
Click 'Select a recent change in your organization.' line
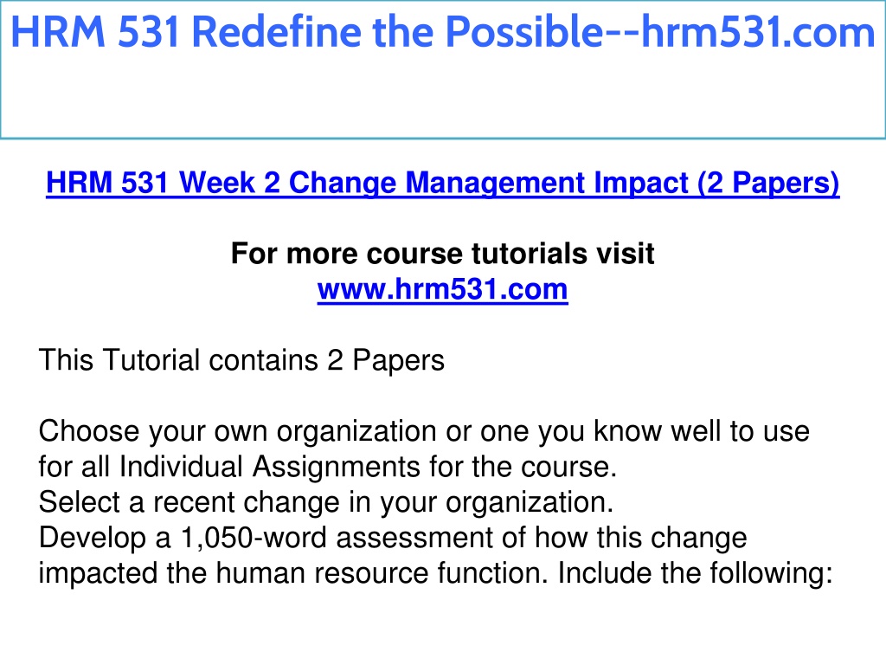pos(326,502)
